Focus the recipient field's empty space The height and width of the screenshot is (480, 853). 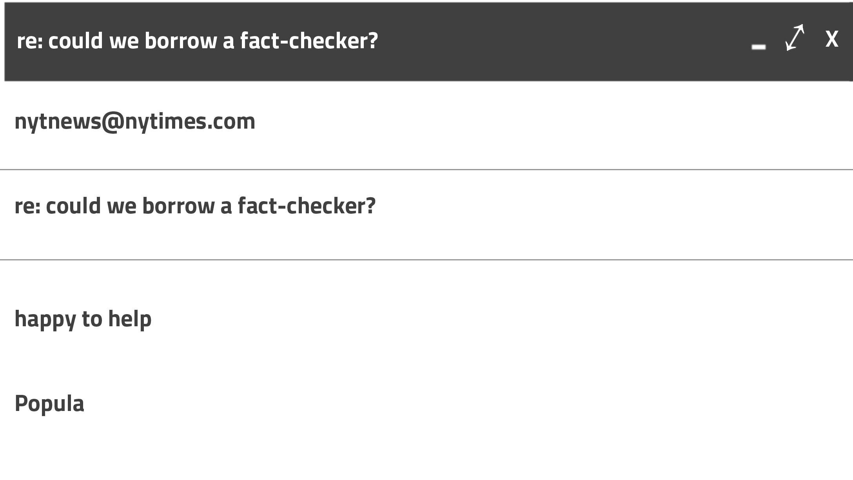(549, 121)
